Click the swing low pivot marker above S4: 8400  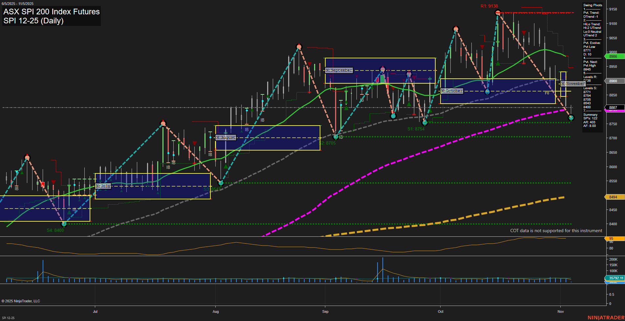coord(64,224)
